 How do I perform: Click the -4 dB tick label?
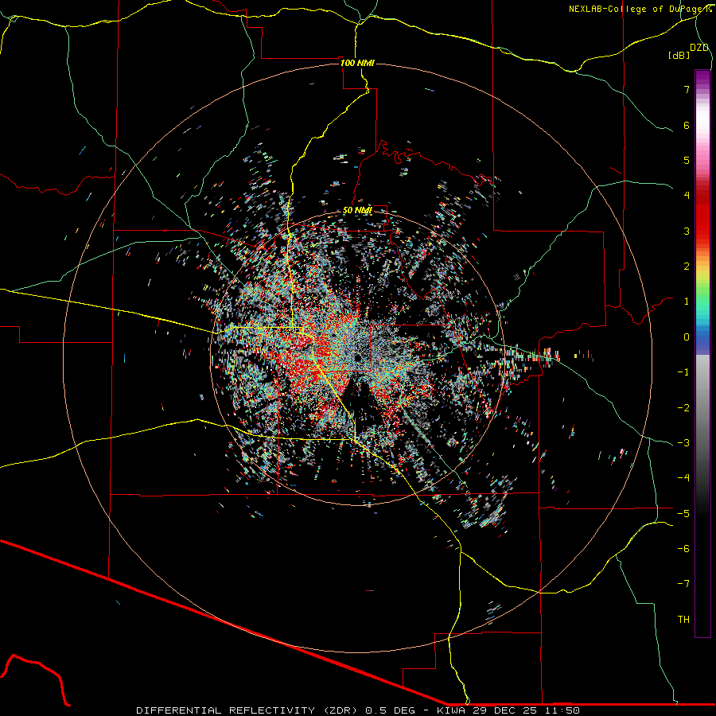coord(683,478)
